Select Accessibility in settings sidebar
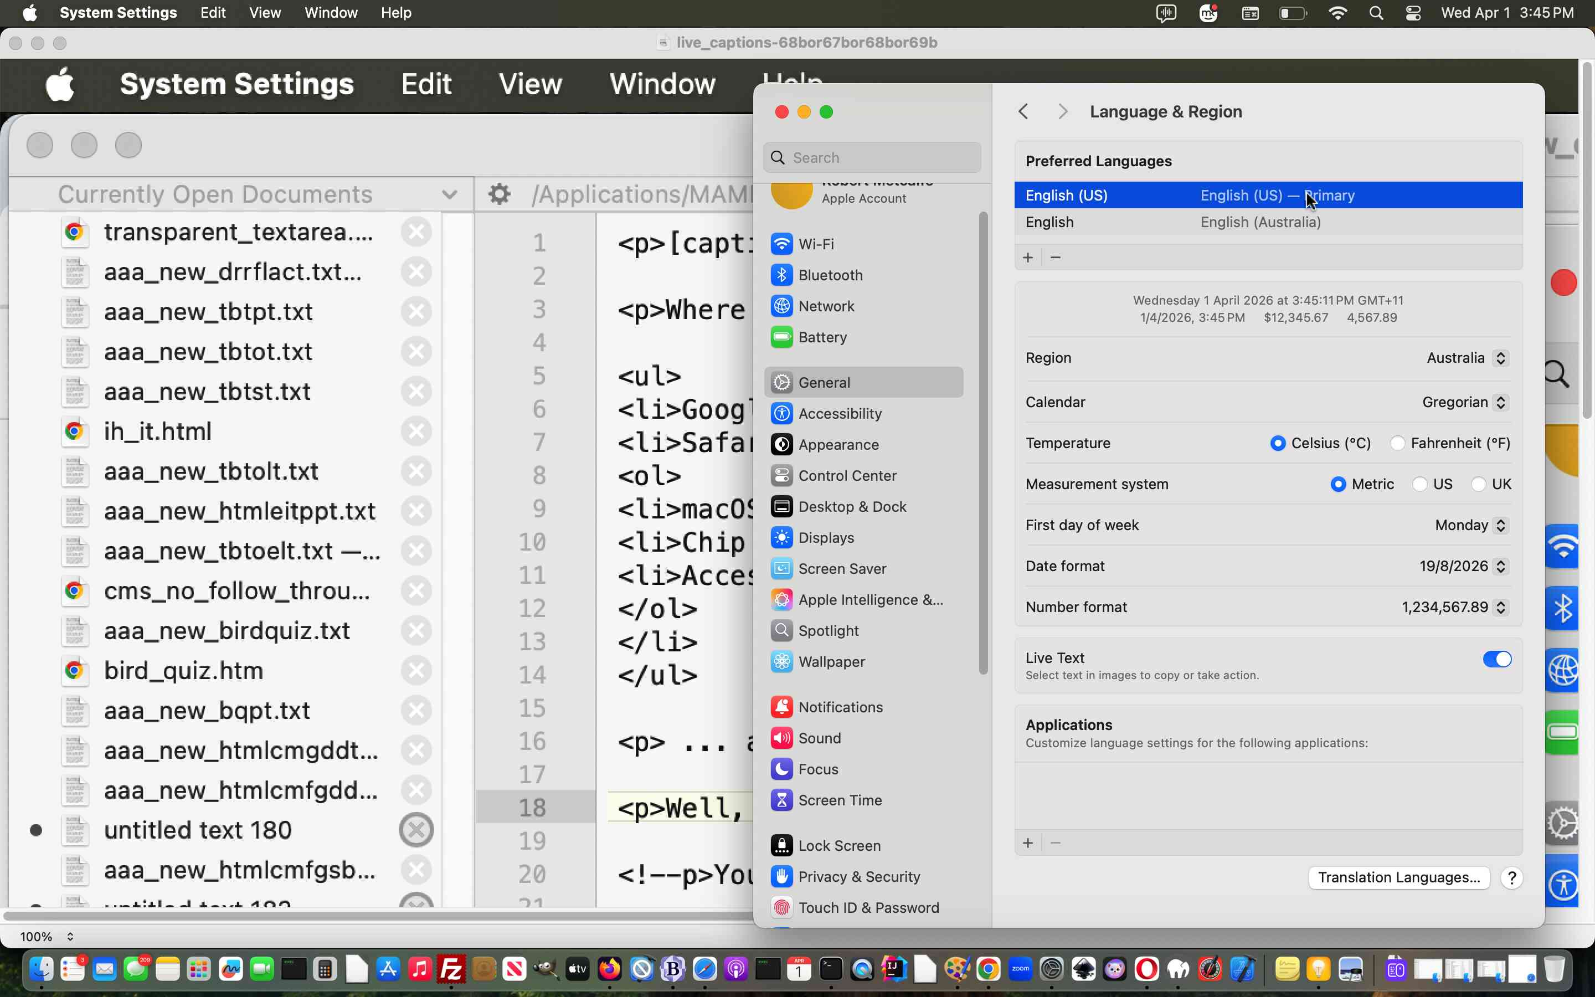This screenshot has width=1595, height=997. (x=839, y=413)
